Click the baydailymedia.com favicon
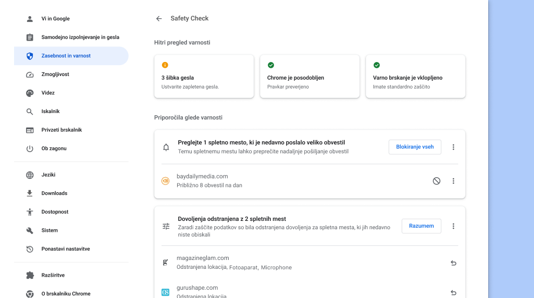Screen dimensions: 534x298 click(x=165, y=181)
